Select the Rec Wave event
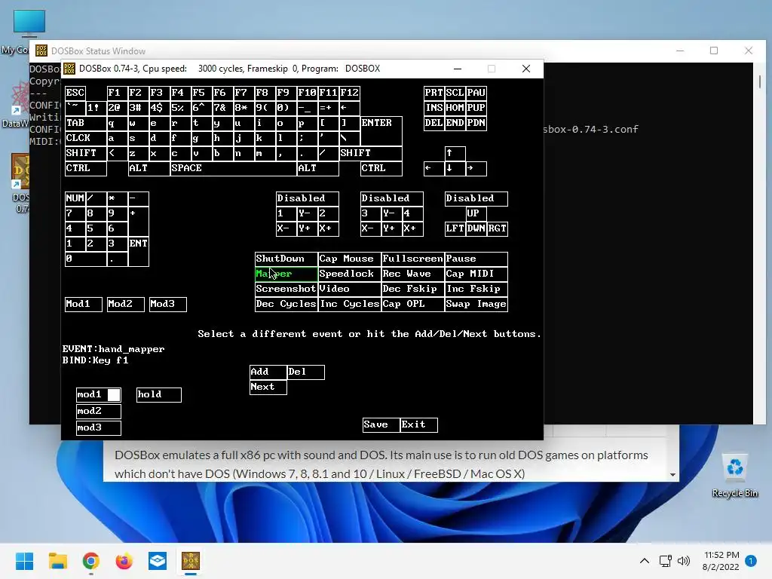This screenshot has width=772, height=579. [413, 274]
